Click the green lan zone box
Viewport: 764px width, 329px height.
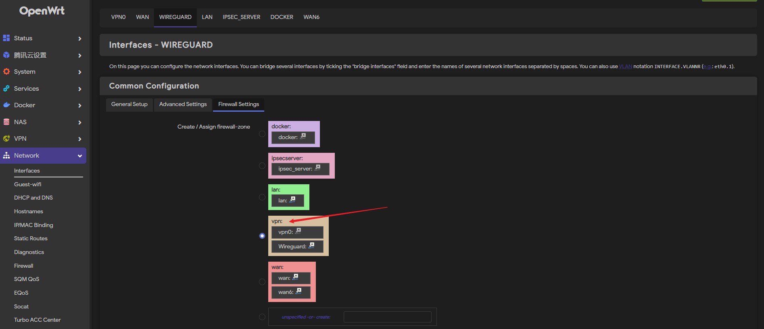(289, 197)
